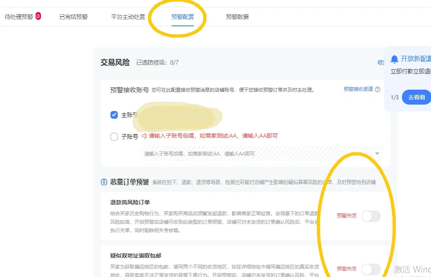The width and height of the screenshot is (431, 277).
Task: Click the 去看看 button
Action: coord(416,97)
